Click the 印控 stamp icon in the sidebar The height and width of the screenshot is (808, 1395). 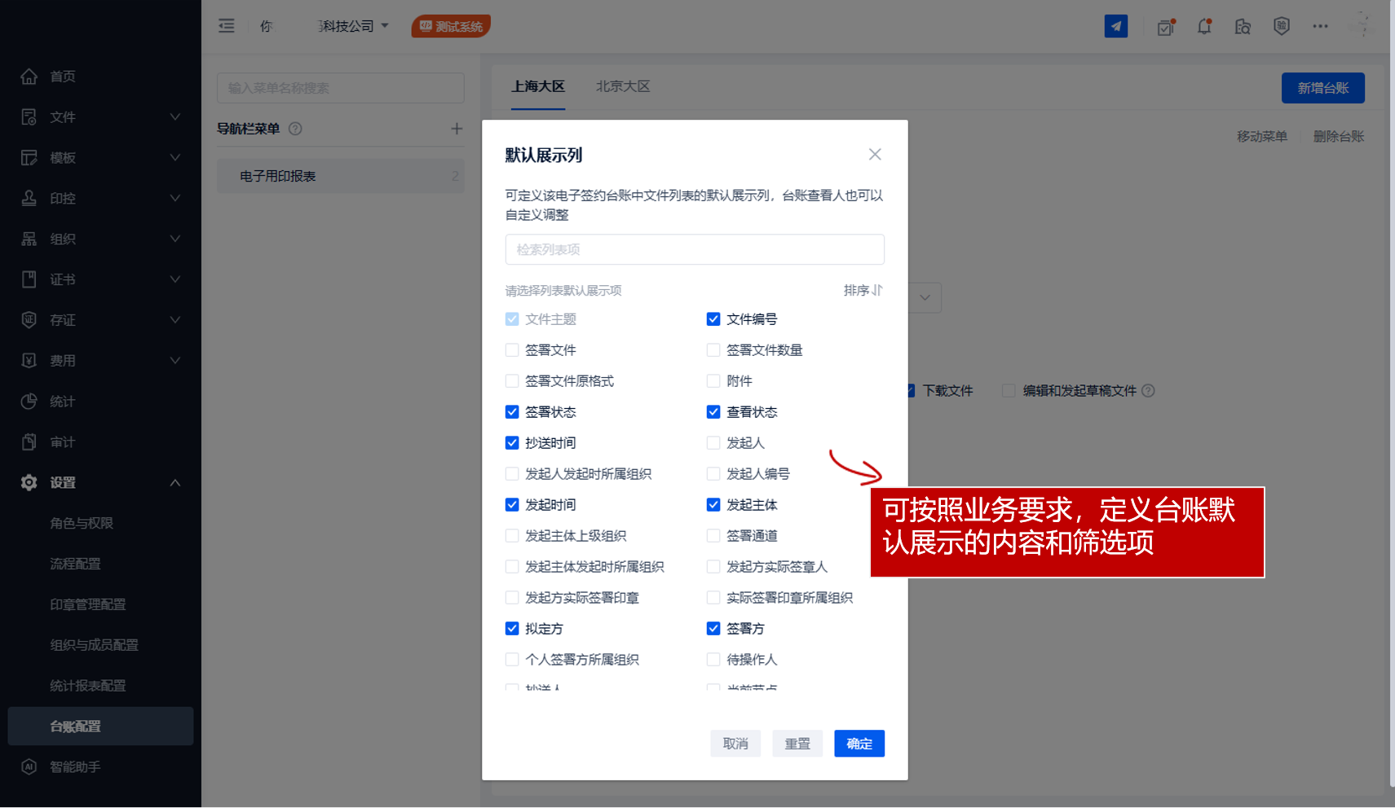pyautogui.click(x=29, y=198)
